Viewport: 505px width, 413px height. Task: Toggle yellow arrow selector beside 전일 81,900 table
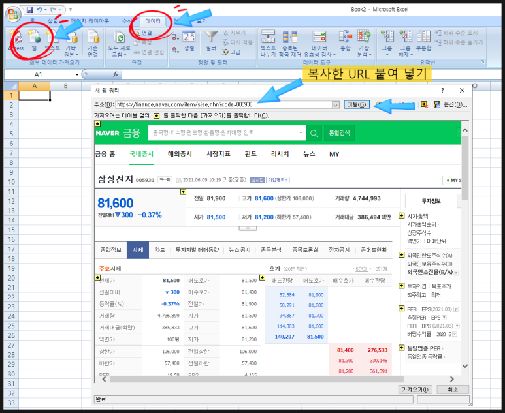click(183, 192)
